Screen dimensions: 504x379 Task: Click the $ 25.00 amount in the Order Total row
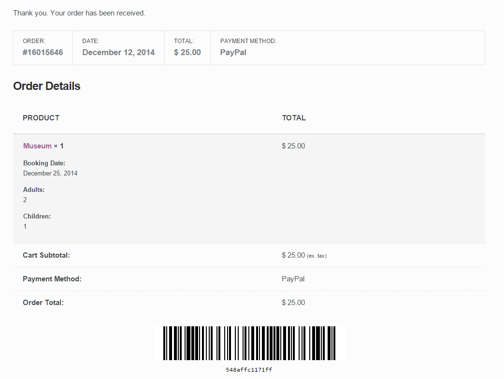293,303
